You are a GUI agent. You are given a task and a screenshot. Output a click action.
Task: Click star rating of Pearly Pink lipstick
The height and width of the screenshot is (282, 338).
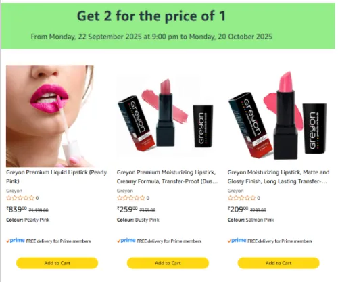click(20, 198)
